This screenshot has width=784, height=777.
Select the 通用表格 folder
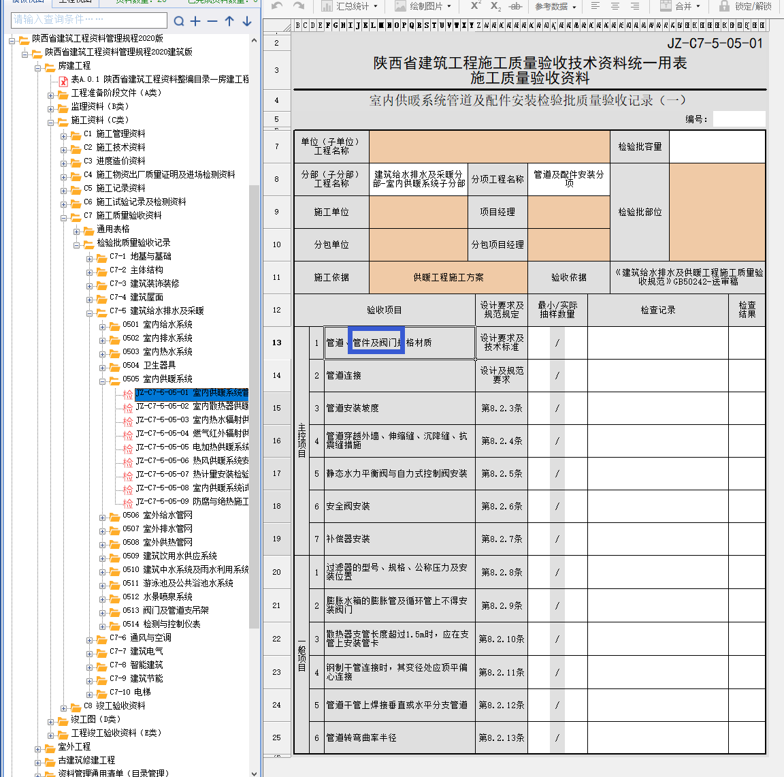click(113, 229)
